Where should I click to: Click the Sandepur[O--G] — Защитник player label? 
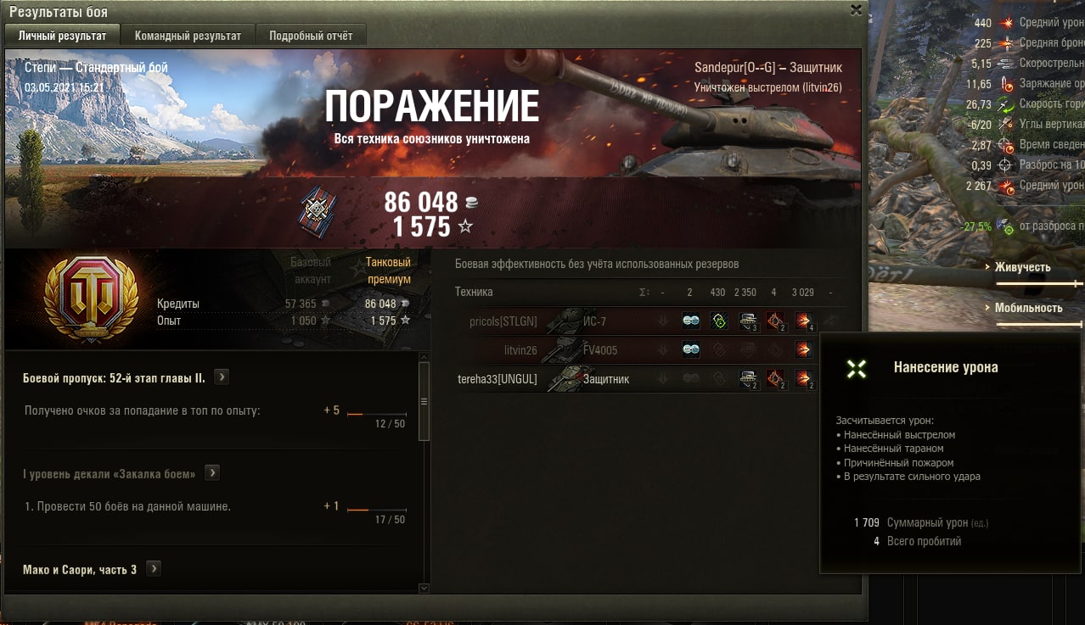tap(768, 68)
